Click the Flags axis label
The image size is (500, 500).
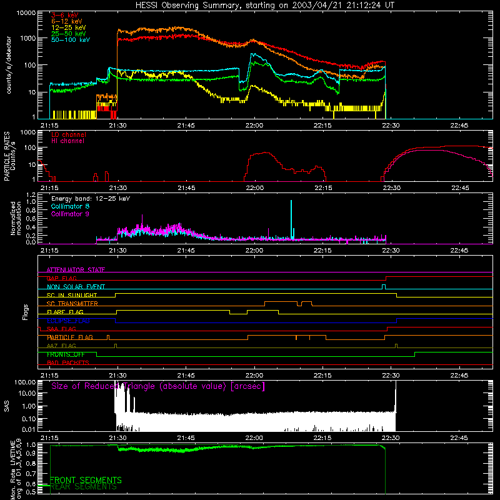click(x=26, y=312)
